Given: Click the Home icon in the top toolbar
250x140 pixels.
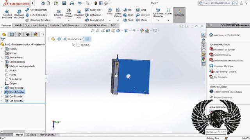Looking at the screenshot, I should coord(43,3).
